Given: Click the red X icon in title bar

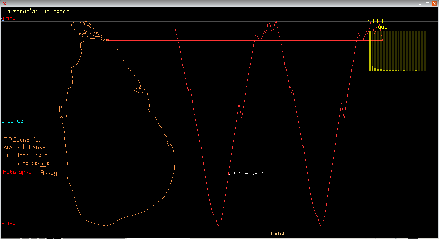Looking at the screenshot, I should [x=4, y=4].
